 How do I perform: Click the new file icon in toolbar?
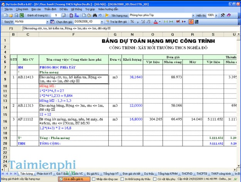point(4,15)
